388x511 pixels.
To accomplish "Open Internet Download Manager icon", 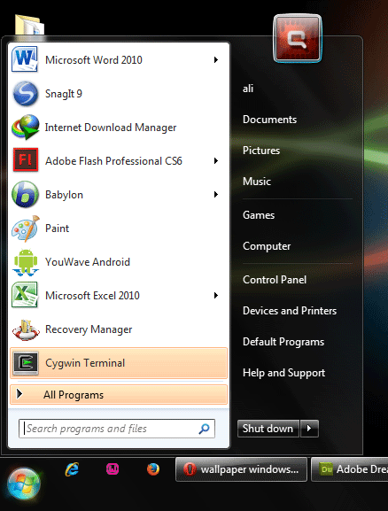I will point(25,128).
